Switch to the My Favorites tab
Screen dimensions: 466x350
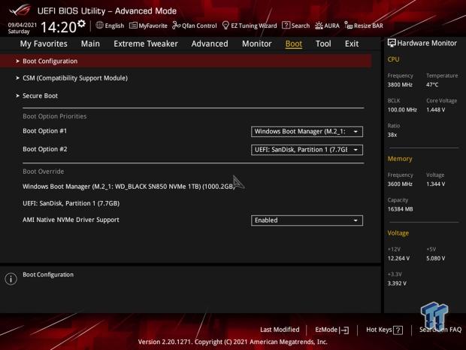click(44, 44)
